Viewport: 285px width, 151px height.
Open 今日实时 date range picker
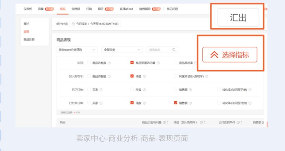pos(95,24)
